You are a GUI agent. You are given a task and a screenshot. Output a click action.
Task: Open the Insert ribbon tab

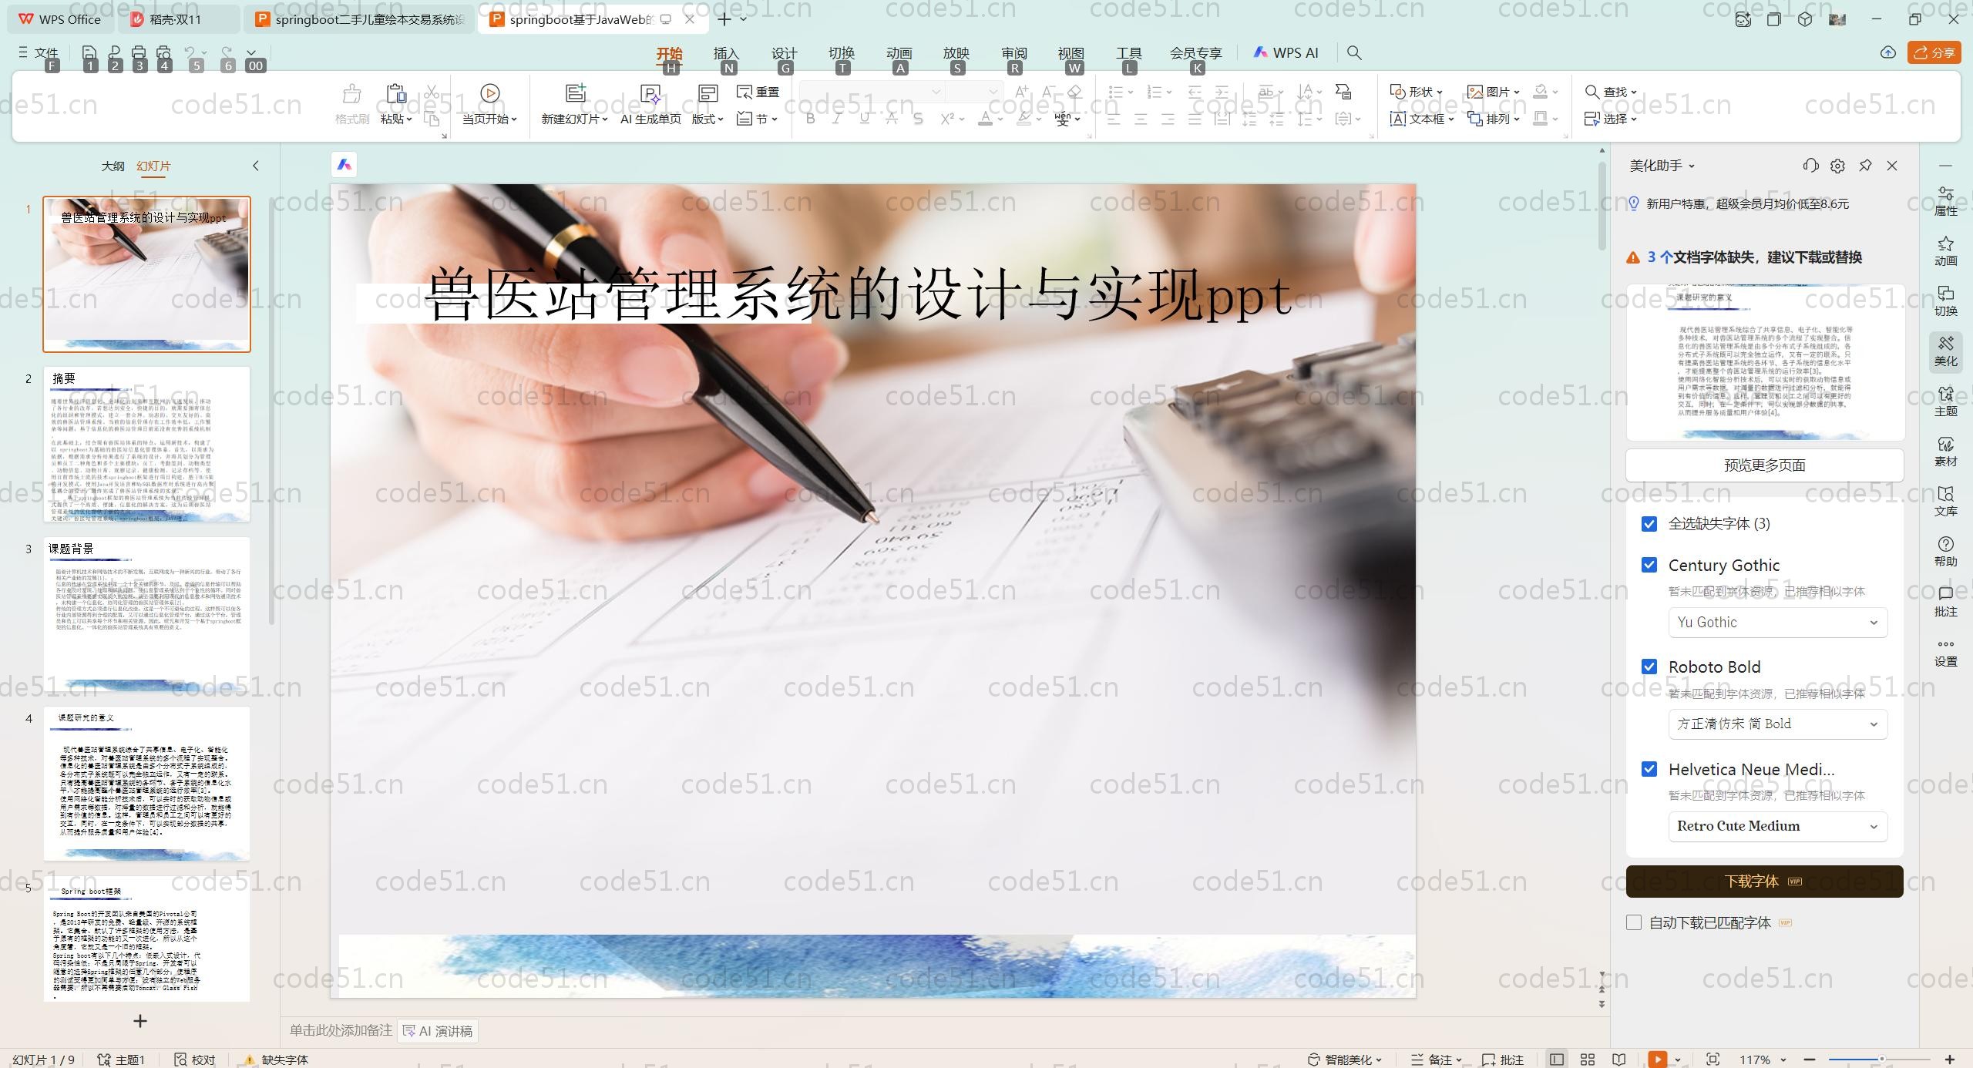726,53
